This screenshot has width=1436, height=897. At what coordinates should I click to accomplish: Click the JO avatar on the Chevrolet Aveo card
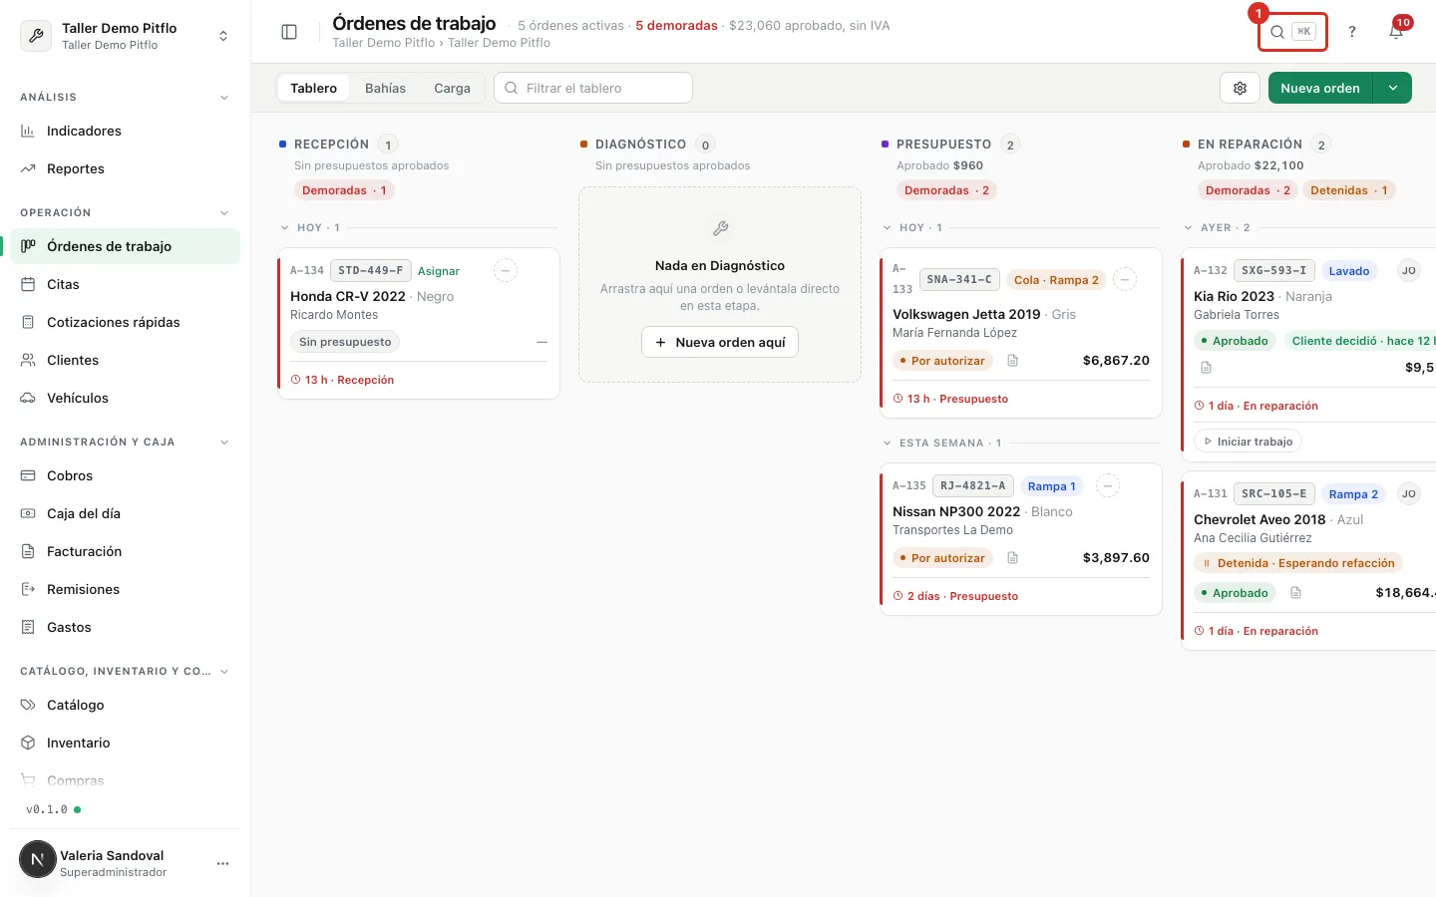tap(1408, 493)
